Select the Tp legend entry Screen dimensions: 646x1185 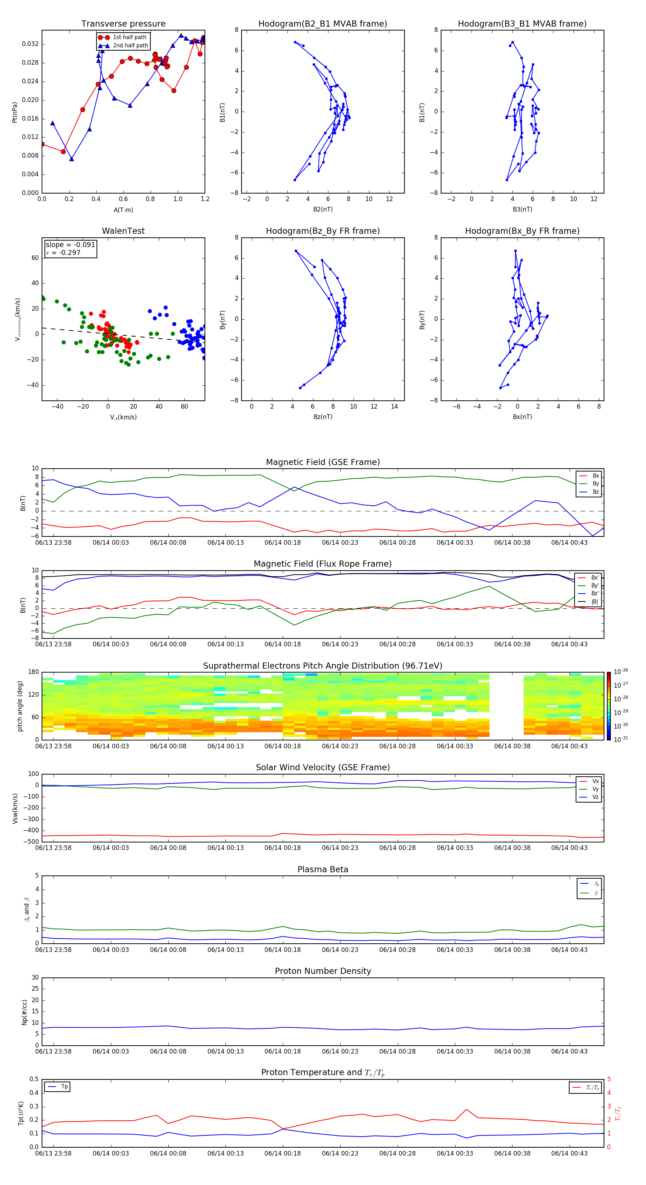tap(57, 1087)
